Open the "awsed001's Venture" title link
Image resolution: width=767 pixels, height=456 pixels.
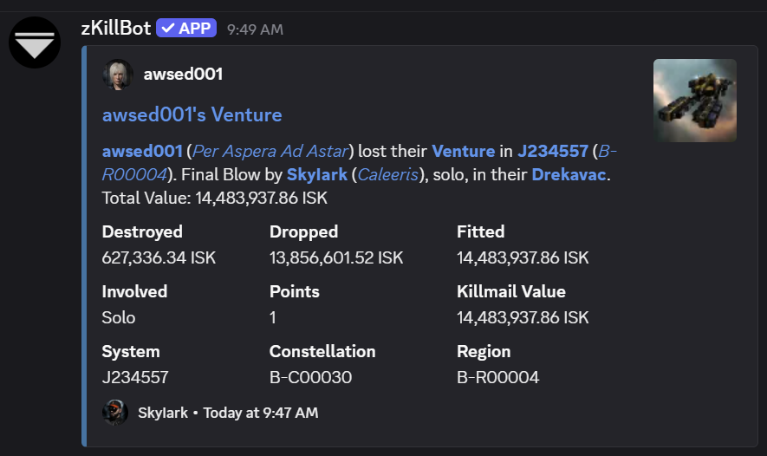(x=192, y=114)
